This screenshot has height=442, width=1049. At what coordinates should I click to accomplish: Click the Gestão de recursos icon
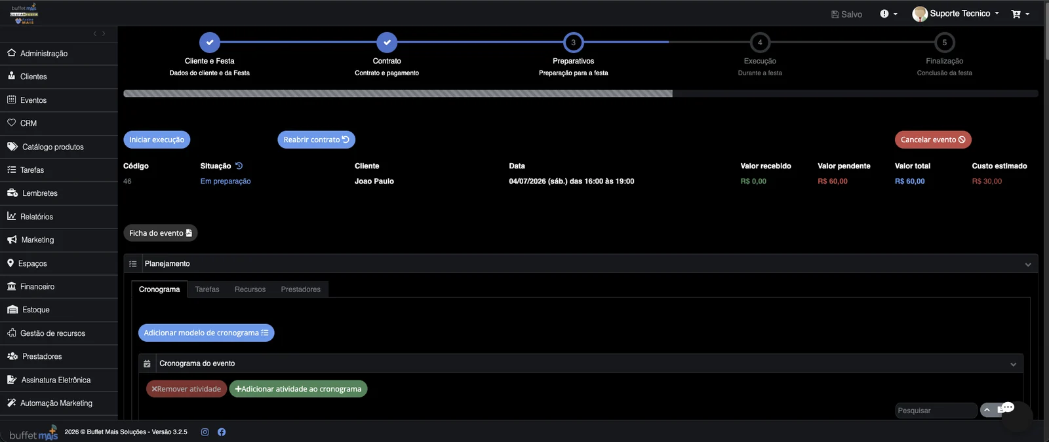(x=12, y=333)
